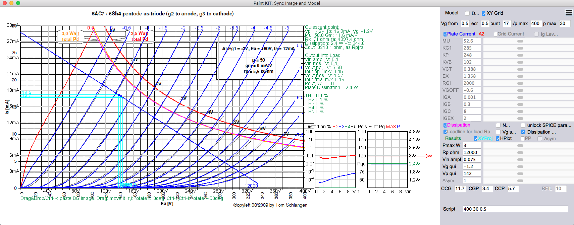This screenshot has height=225, width=574.
Task: Click the Vp qui slider handle
Action: [x=520, y=174]
